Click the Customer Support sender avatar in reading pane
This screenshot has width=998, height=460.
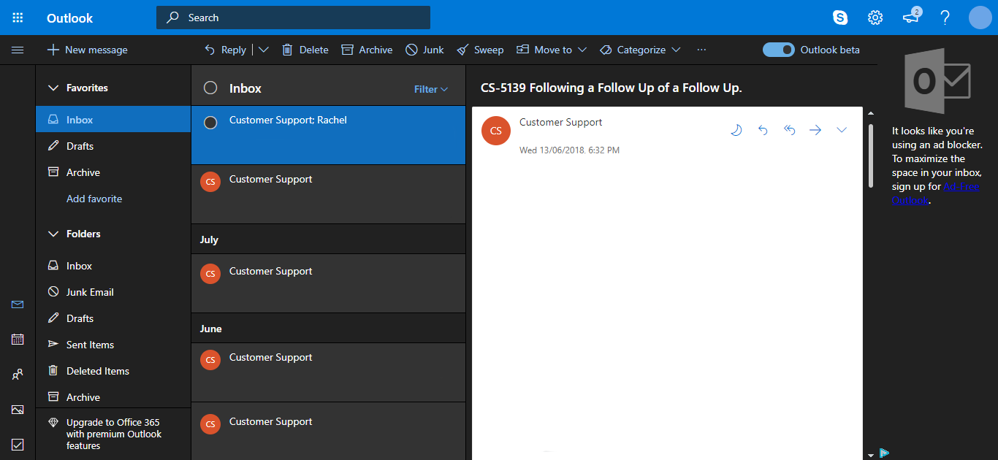coord(496,131)
